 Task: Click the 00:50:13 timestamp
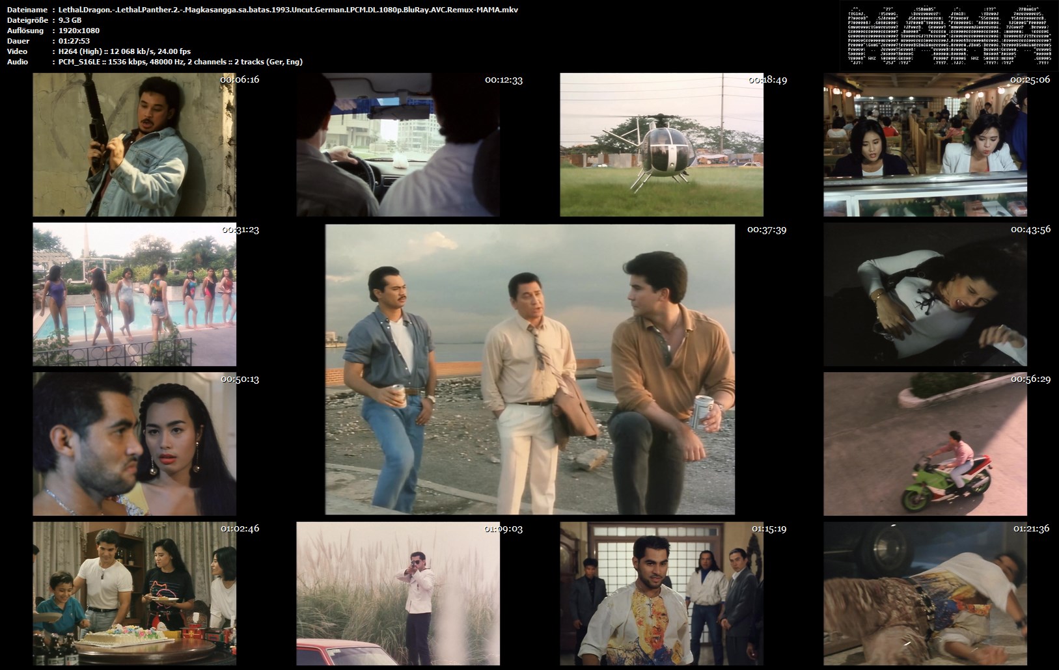(240, 379)
